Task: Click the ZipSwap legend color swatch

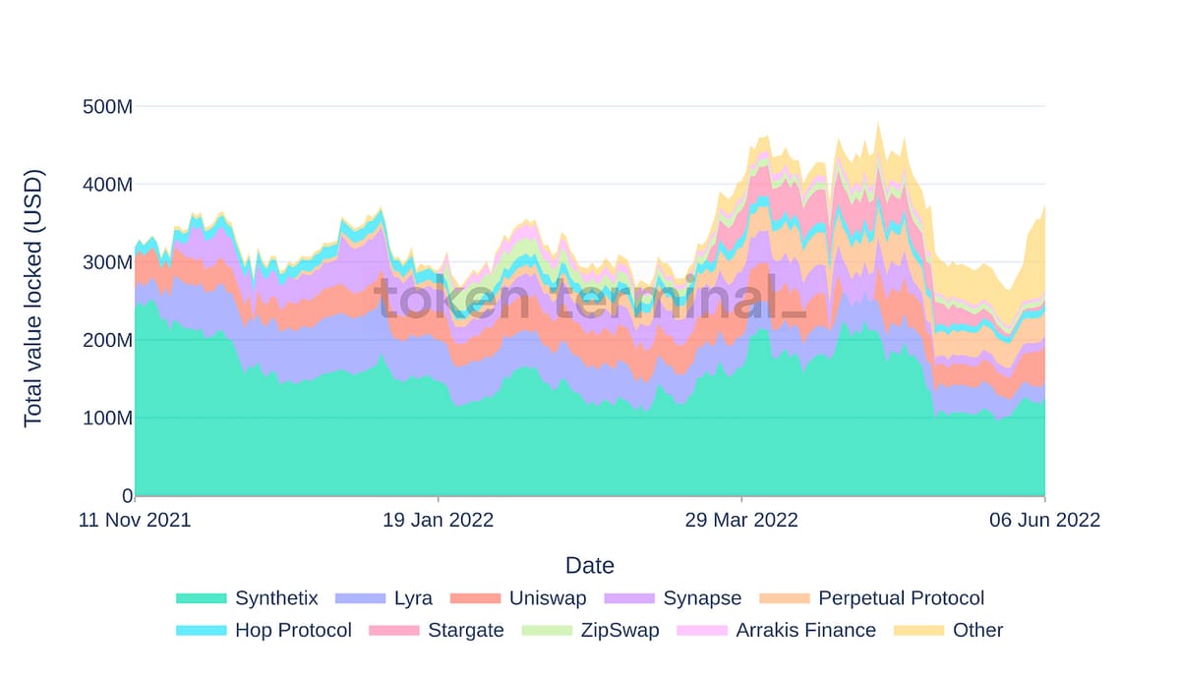Action: (547, 630)
